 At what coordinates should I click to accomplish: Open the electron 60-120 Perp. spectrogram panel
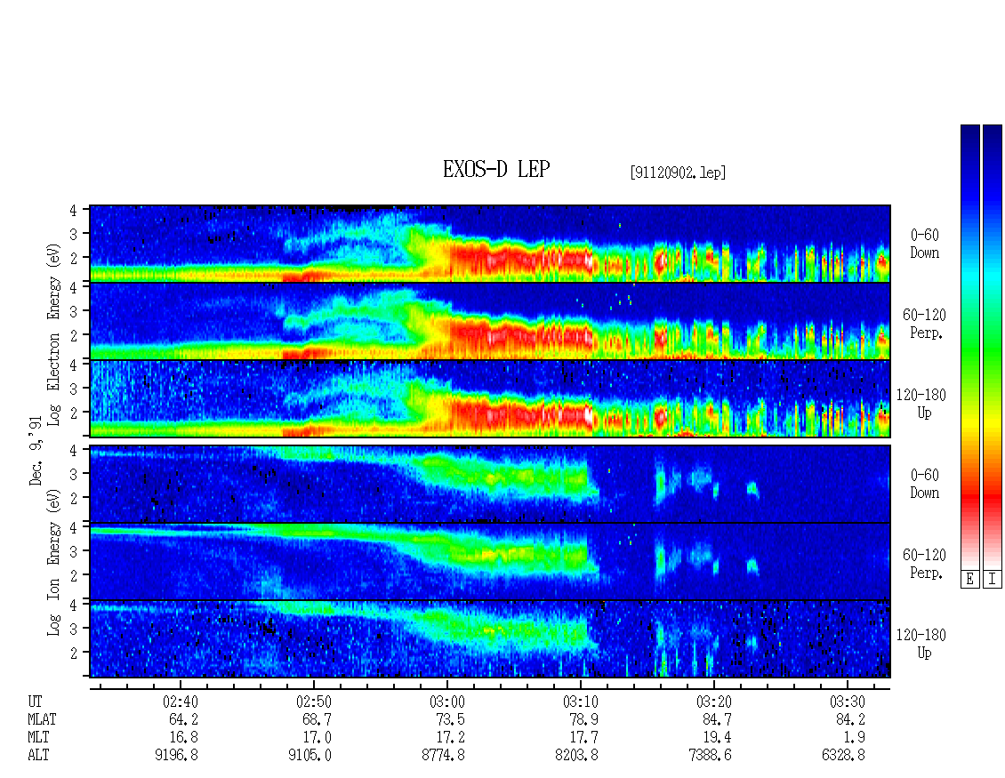(x=490, y=321)
